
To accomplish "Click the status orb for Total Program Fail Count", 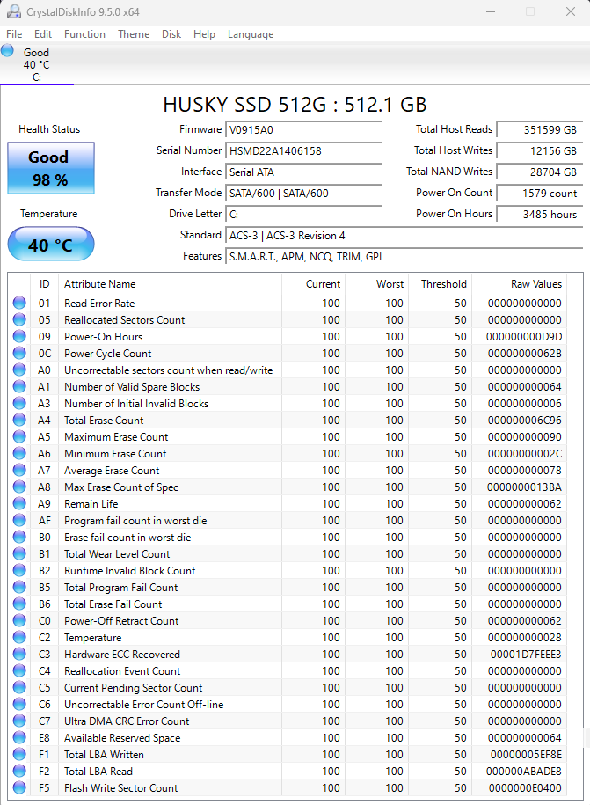I will point(19,587).
